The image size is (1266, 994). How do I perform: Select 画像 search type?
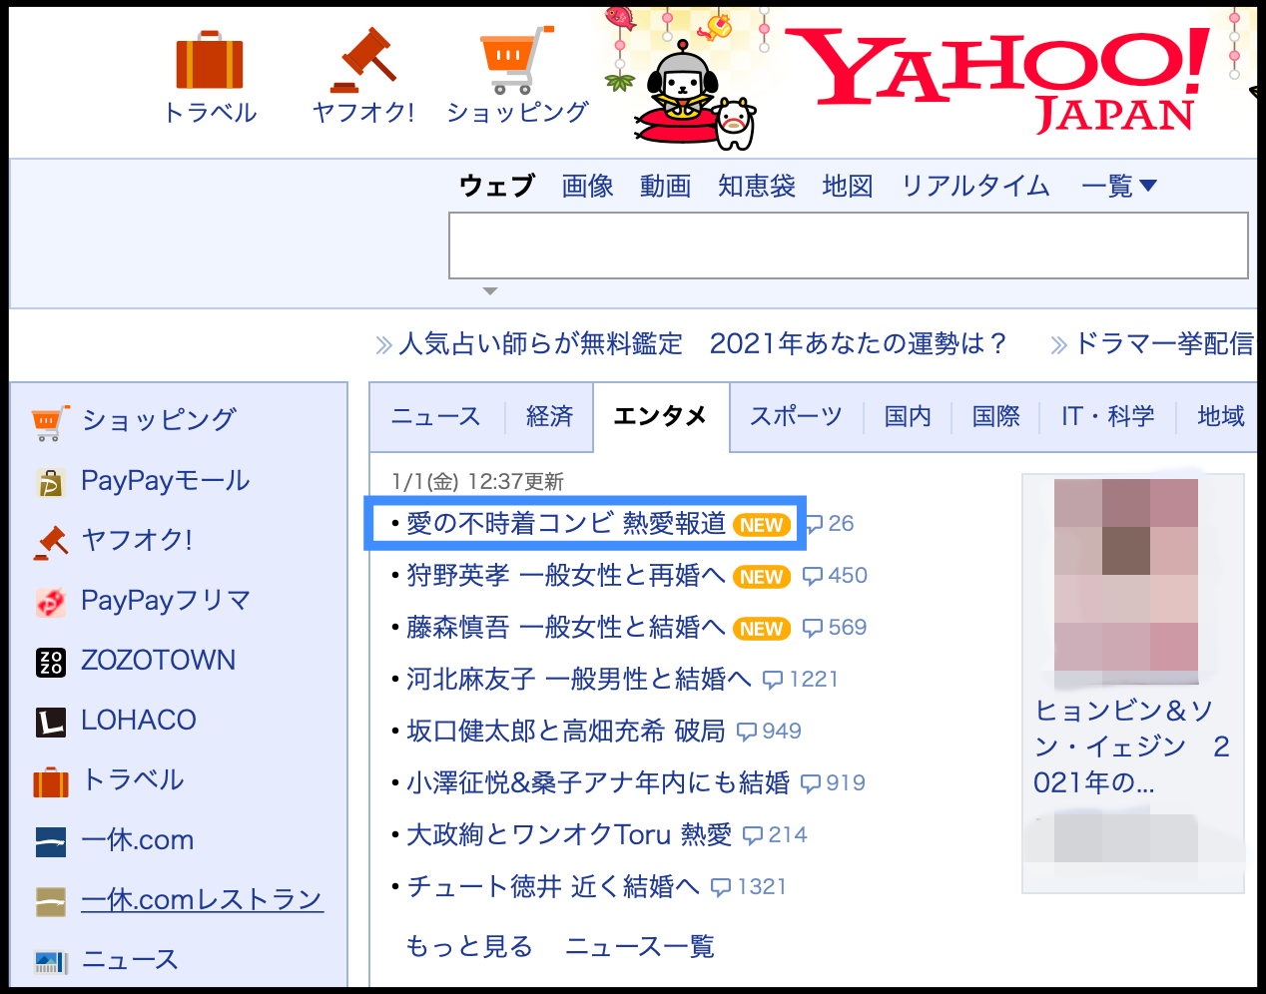[587, 186]
